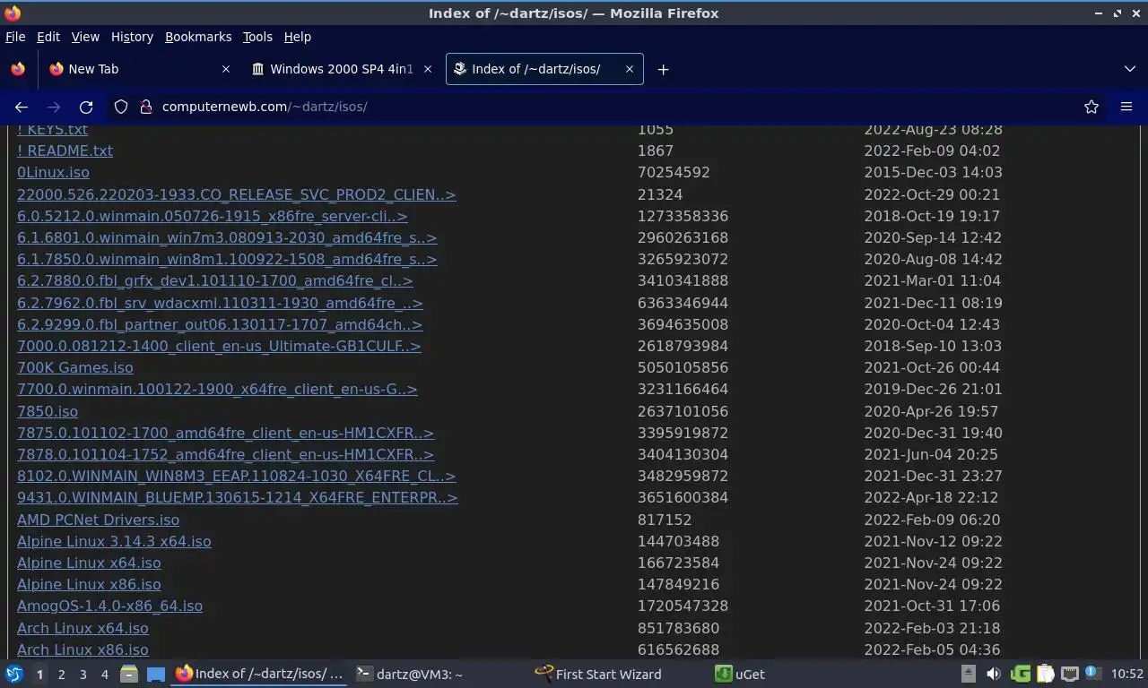Click the tracking protection shield icon
The image size is (1148, 688).
(121, 107)
